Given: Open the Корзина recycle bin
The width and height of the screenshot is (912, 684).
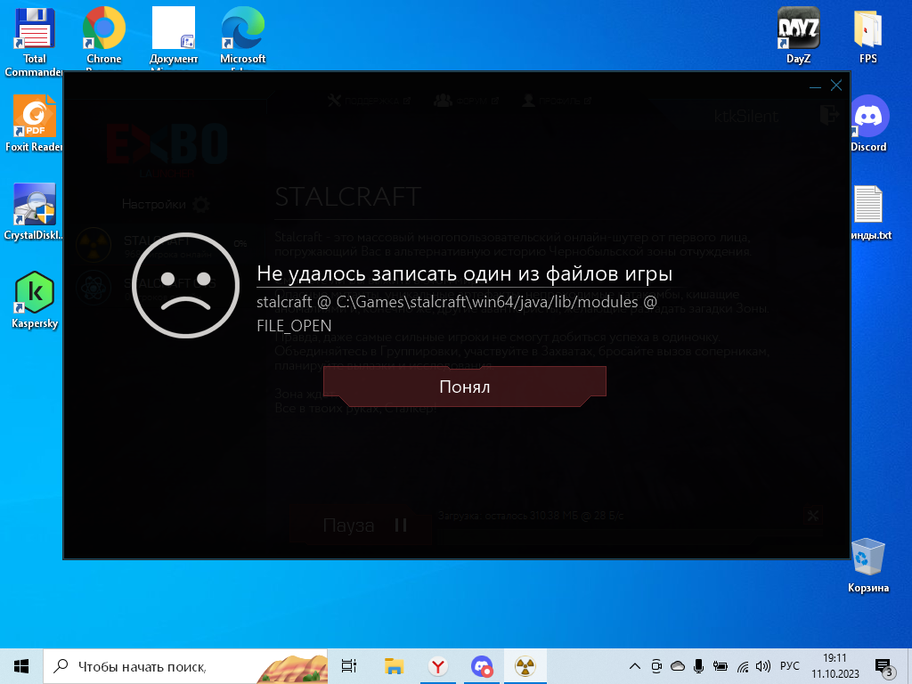Looking at the screenshot, I should (x=868, y=566).
